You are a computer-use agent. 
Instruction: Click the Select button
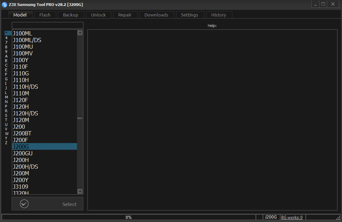point(47,204)
